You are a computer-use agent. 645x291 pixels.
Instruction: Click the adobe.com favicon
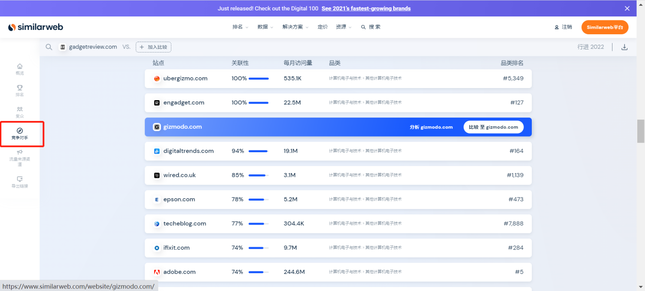[x=157, y=272]
